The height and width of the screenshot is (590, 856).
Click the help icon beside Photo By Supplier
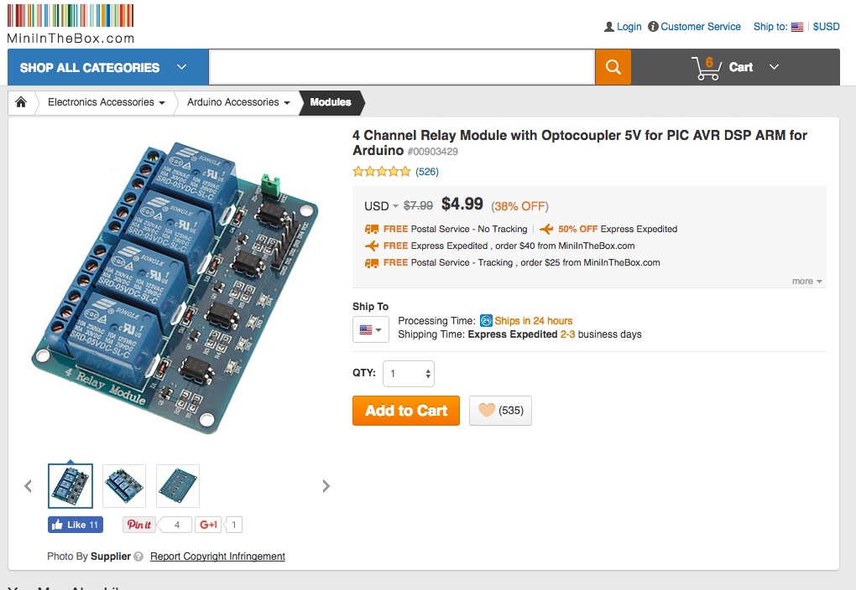(138, 556)
